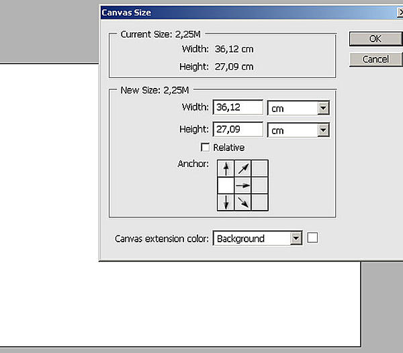403x353 pixels.
Task: Enable the Relative checkbox
Action: [x=205, y=148]
